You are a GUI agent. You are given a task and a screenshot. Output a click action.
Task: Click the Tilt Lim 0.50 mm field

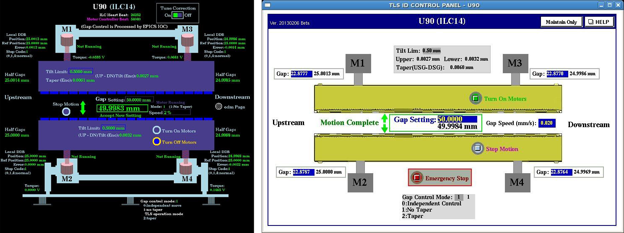tap(431, 51)
